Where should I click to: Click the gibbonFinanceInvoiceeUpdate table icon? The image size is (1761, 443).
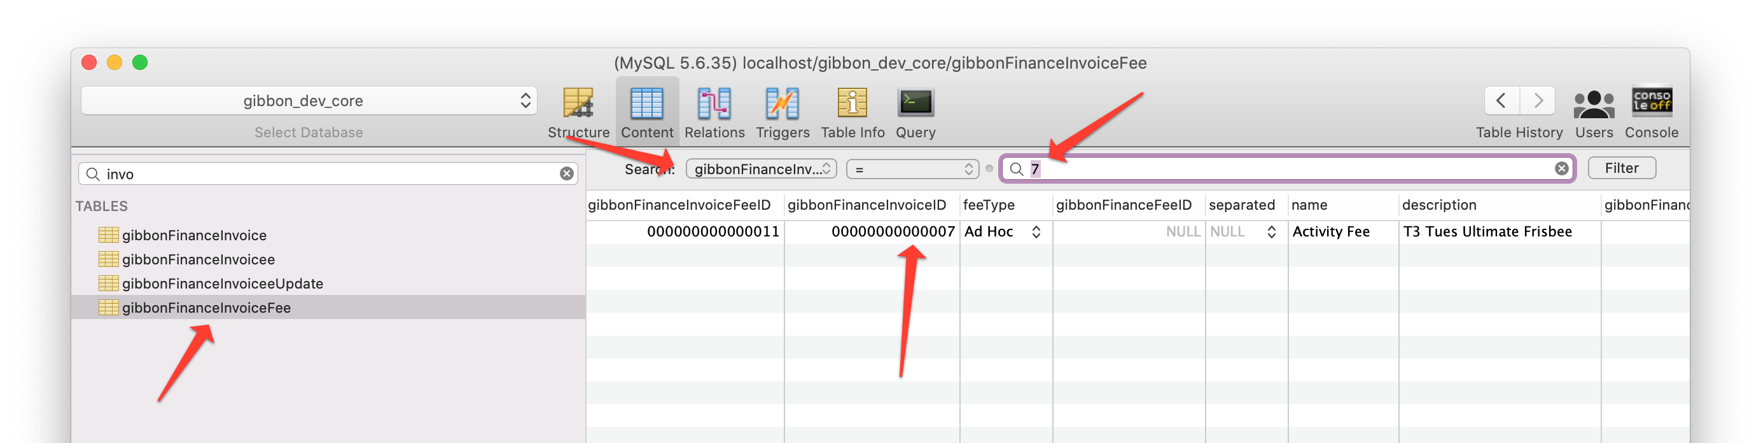coord(108,283)
